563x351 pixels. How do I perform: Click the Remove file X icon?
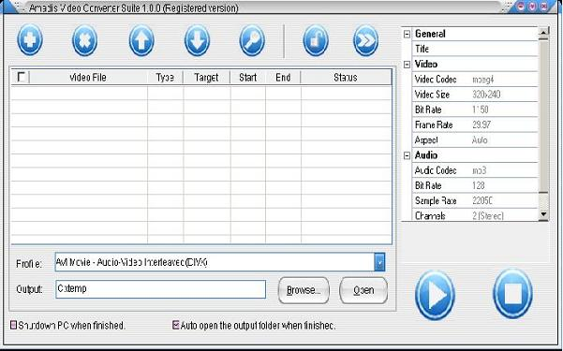[x=84, y=40]
